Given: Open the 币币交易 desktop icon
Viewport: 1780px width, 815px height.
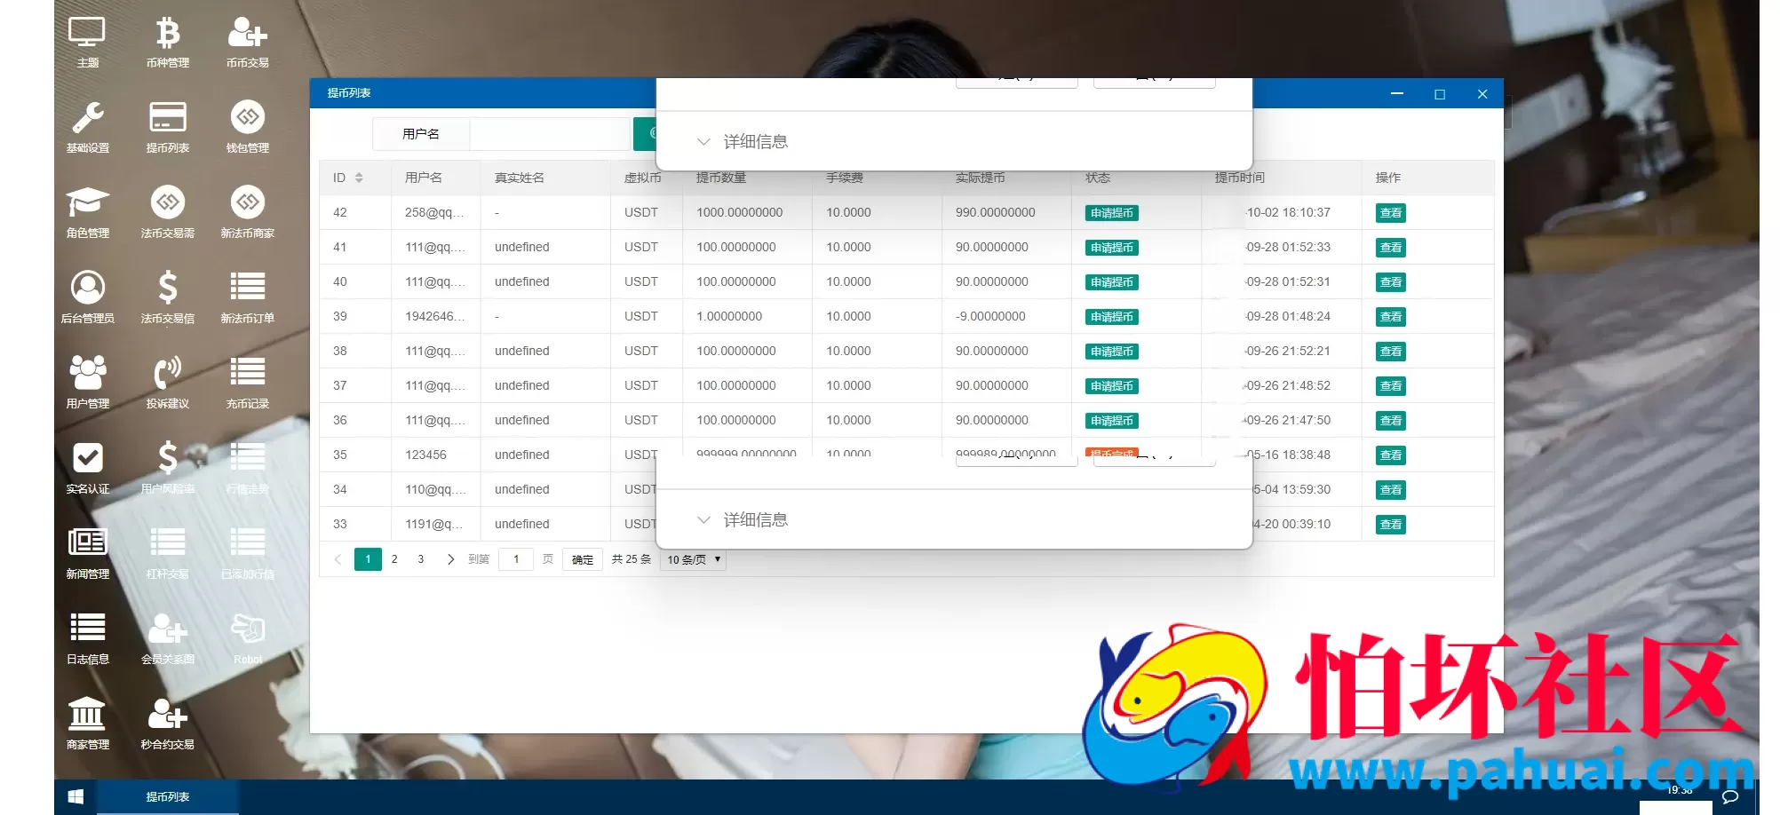Looking at the screenshot, I should pos(247,43).
